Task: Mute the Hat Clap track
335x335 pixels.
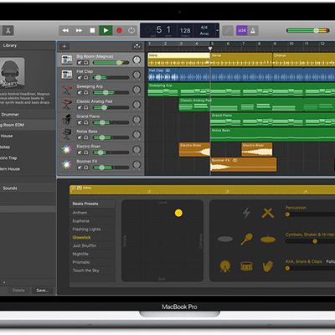Action: (80, 78)
